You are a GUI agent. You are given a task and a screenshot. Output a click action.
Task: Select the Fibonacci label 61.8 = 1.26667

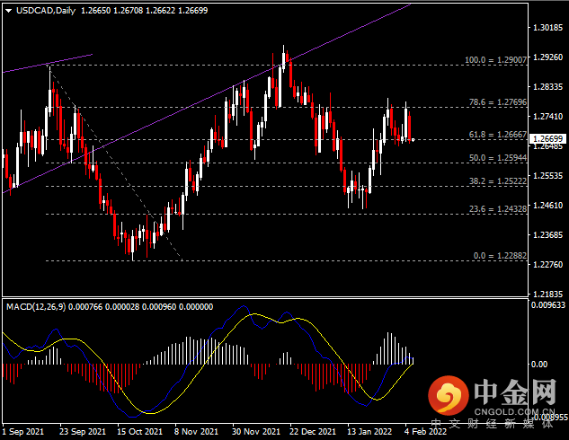click(497, 135)
